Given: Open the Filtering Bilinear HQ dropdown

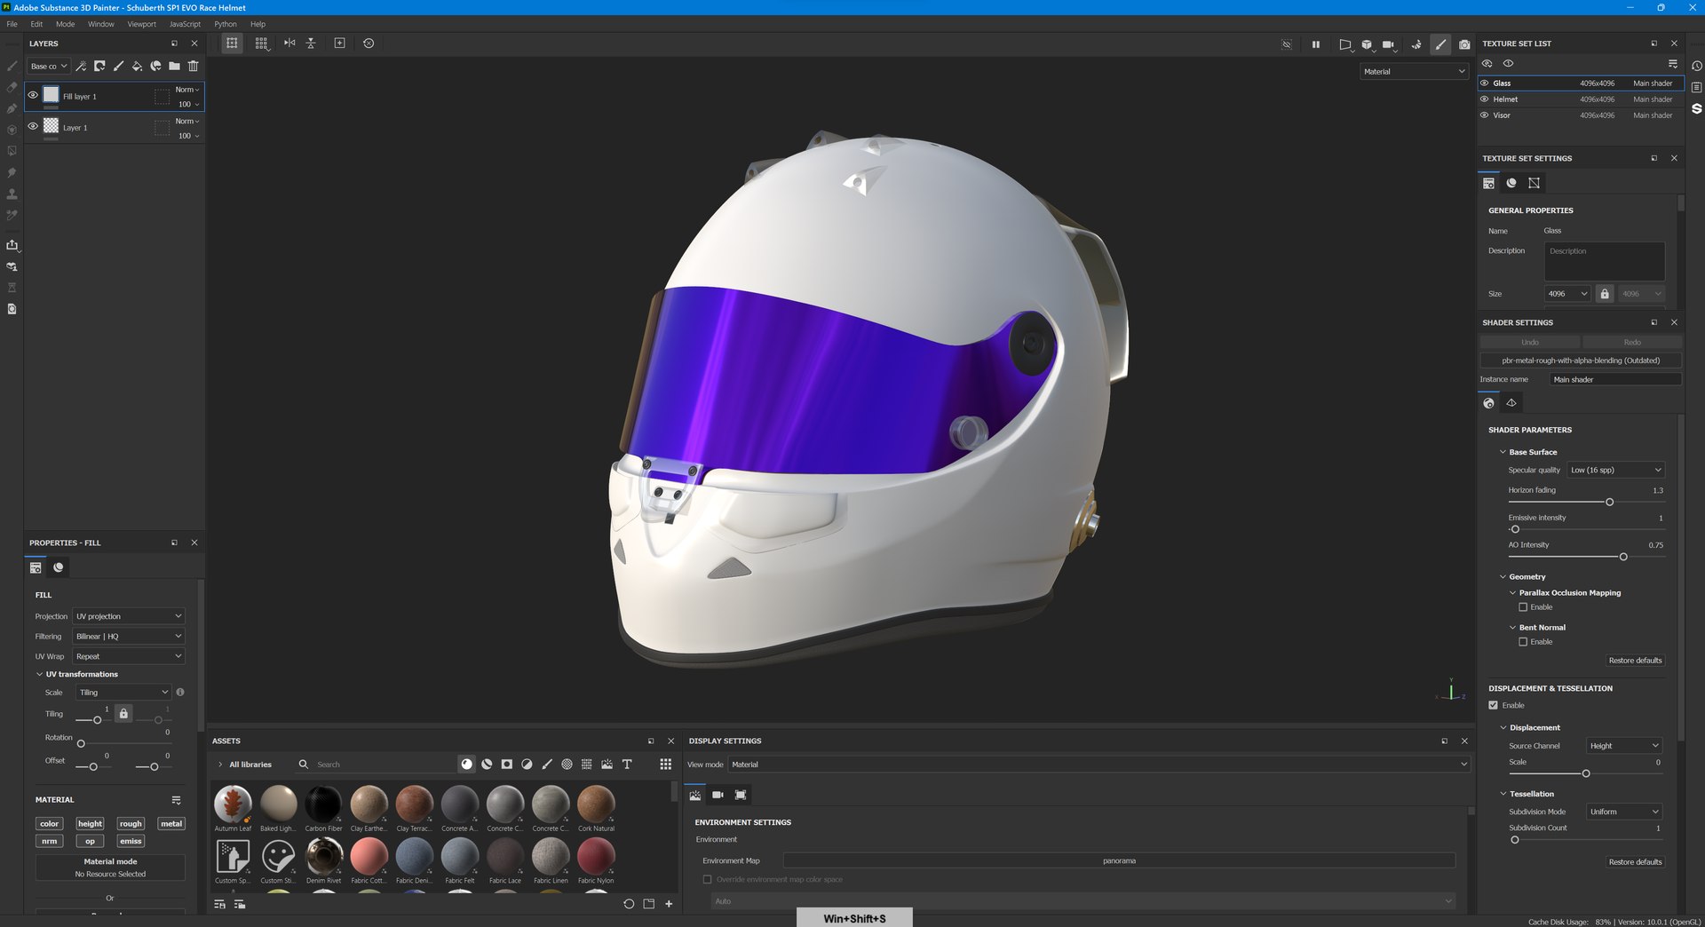Looking at the screenshot, I should click(x=128, y=637).
